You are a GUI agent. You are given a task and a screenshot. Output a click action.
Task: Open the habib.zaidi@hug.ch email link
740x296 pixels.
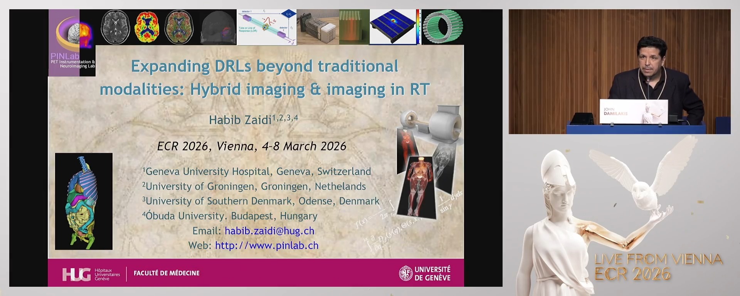(269, 230)
